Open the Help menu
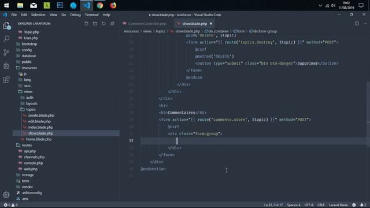Viewport: 370px width, 208px height. pos(106,14)
